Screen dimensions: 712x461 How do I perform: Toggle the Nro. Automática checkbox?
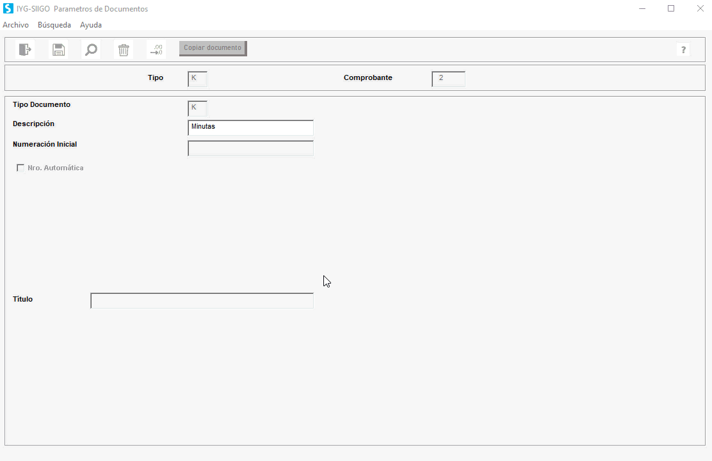[x=20, y=168]
